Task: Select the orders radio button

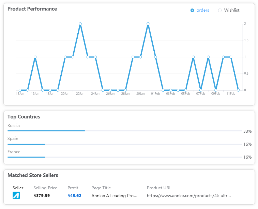Action: click(192, 10)
